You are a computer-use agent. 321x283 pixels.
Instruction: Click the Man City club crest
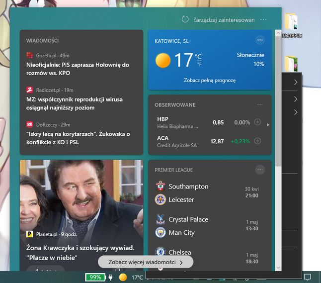(160, 232)
